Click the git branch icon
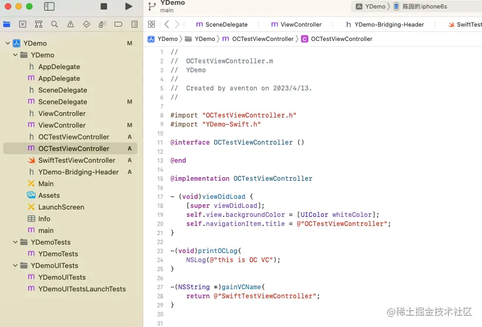The image size is (482, 327). (152, 6)
